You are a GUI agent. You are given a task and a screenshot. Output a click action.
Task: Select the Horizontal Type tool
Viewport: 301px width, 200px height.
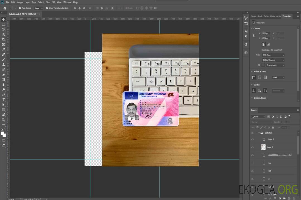tap(3, 100)
